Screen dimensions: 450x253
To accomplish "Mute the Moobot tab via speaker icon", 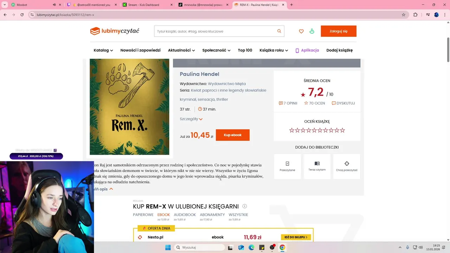I will coord(54,5).
